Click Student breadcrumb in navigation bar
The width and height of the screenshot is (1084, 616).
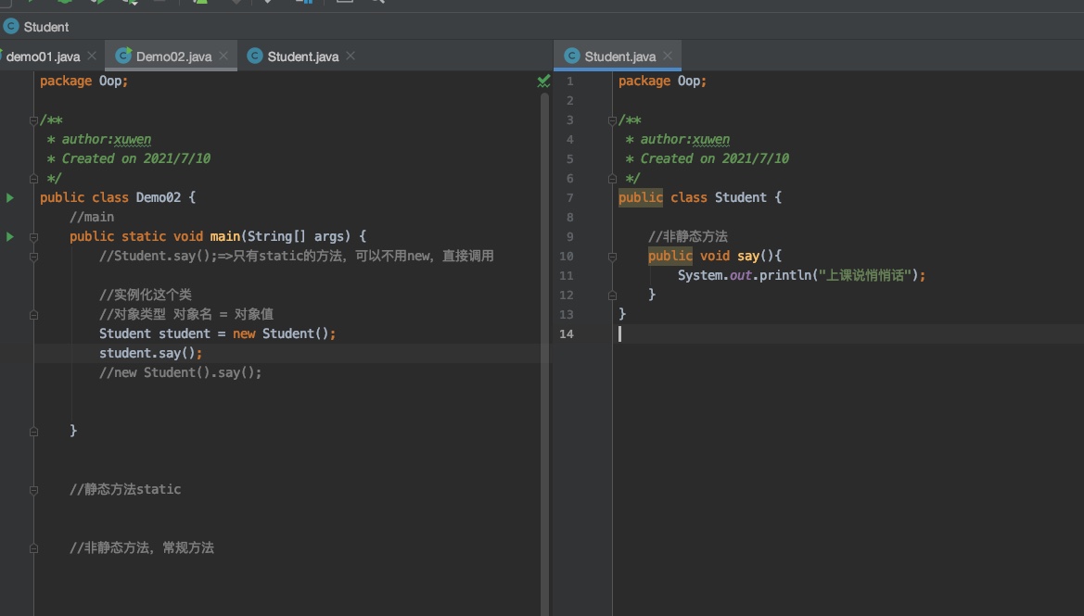(x=45, y=27)
